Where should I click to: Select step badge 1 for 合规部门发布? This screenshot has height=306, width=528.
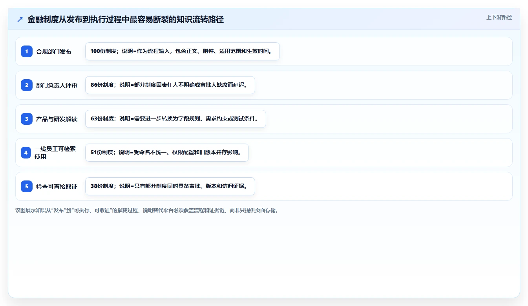click(x=27, y=51)
